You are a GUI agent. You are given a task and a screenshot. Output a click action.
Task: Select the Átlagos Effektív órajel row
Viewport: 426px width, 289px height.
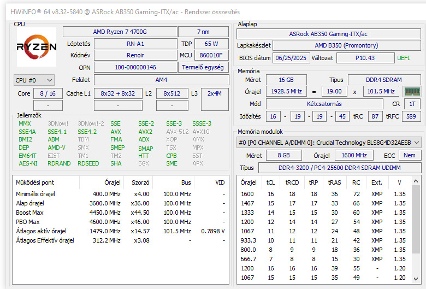(x=120, y=240)
